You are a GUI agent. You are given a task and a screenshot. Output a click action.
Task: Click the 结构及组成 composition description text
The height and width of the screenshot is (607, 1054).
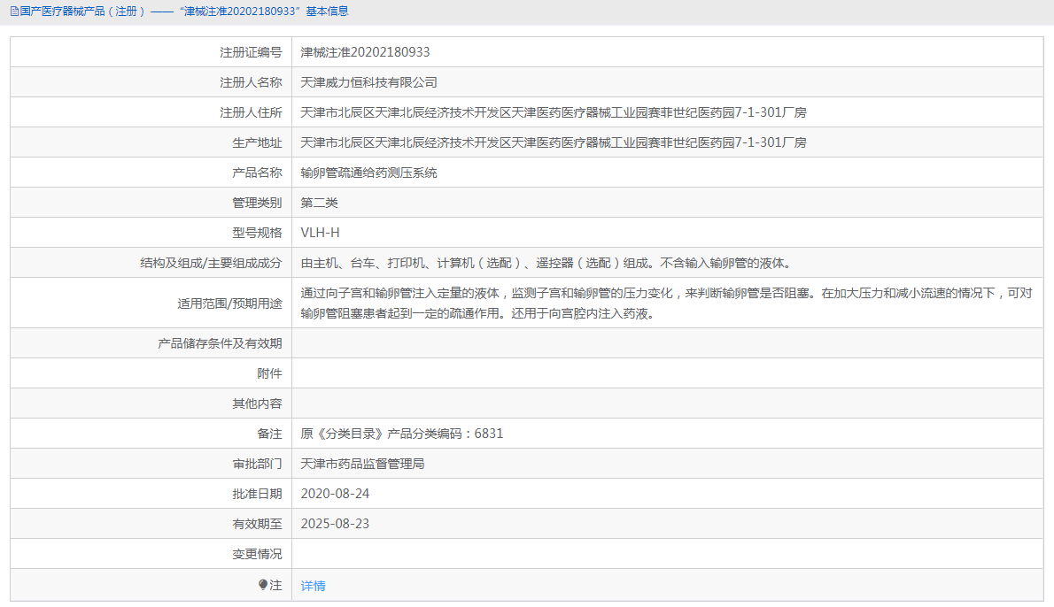click(x=545, y=263)
